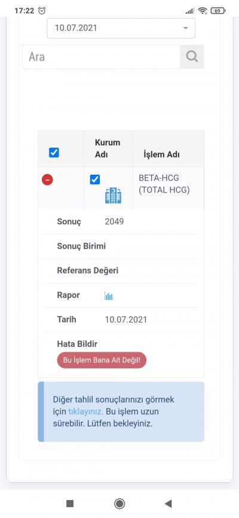Viewport: 239px width, 518px height.
Task: Tap the Wi-Fi status bar icon
Action: (x=203, y=11)
